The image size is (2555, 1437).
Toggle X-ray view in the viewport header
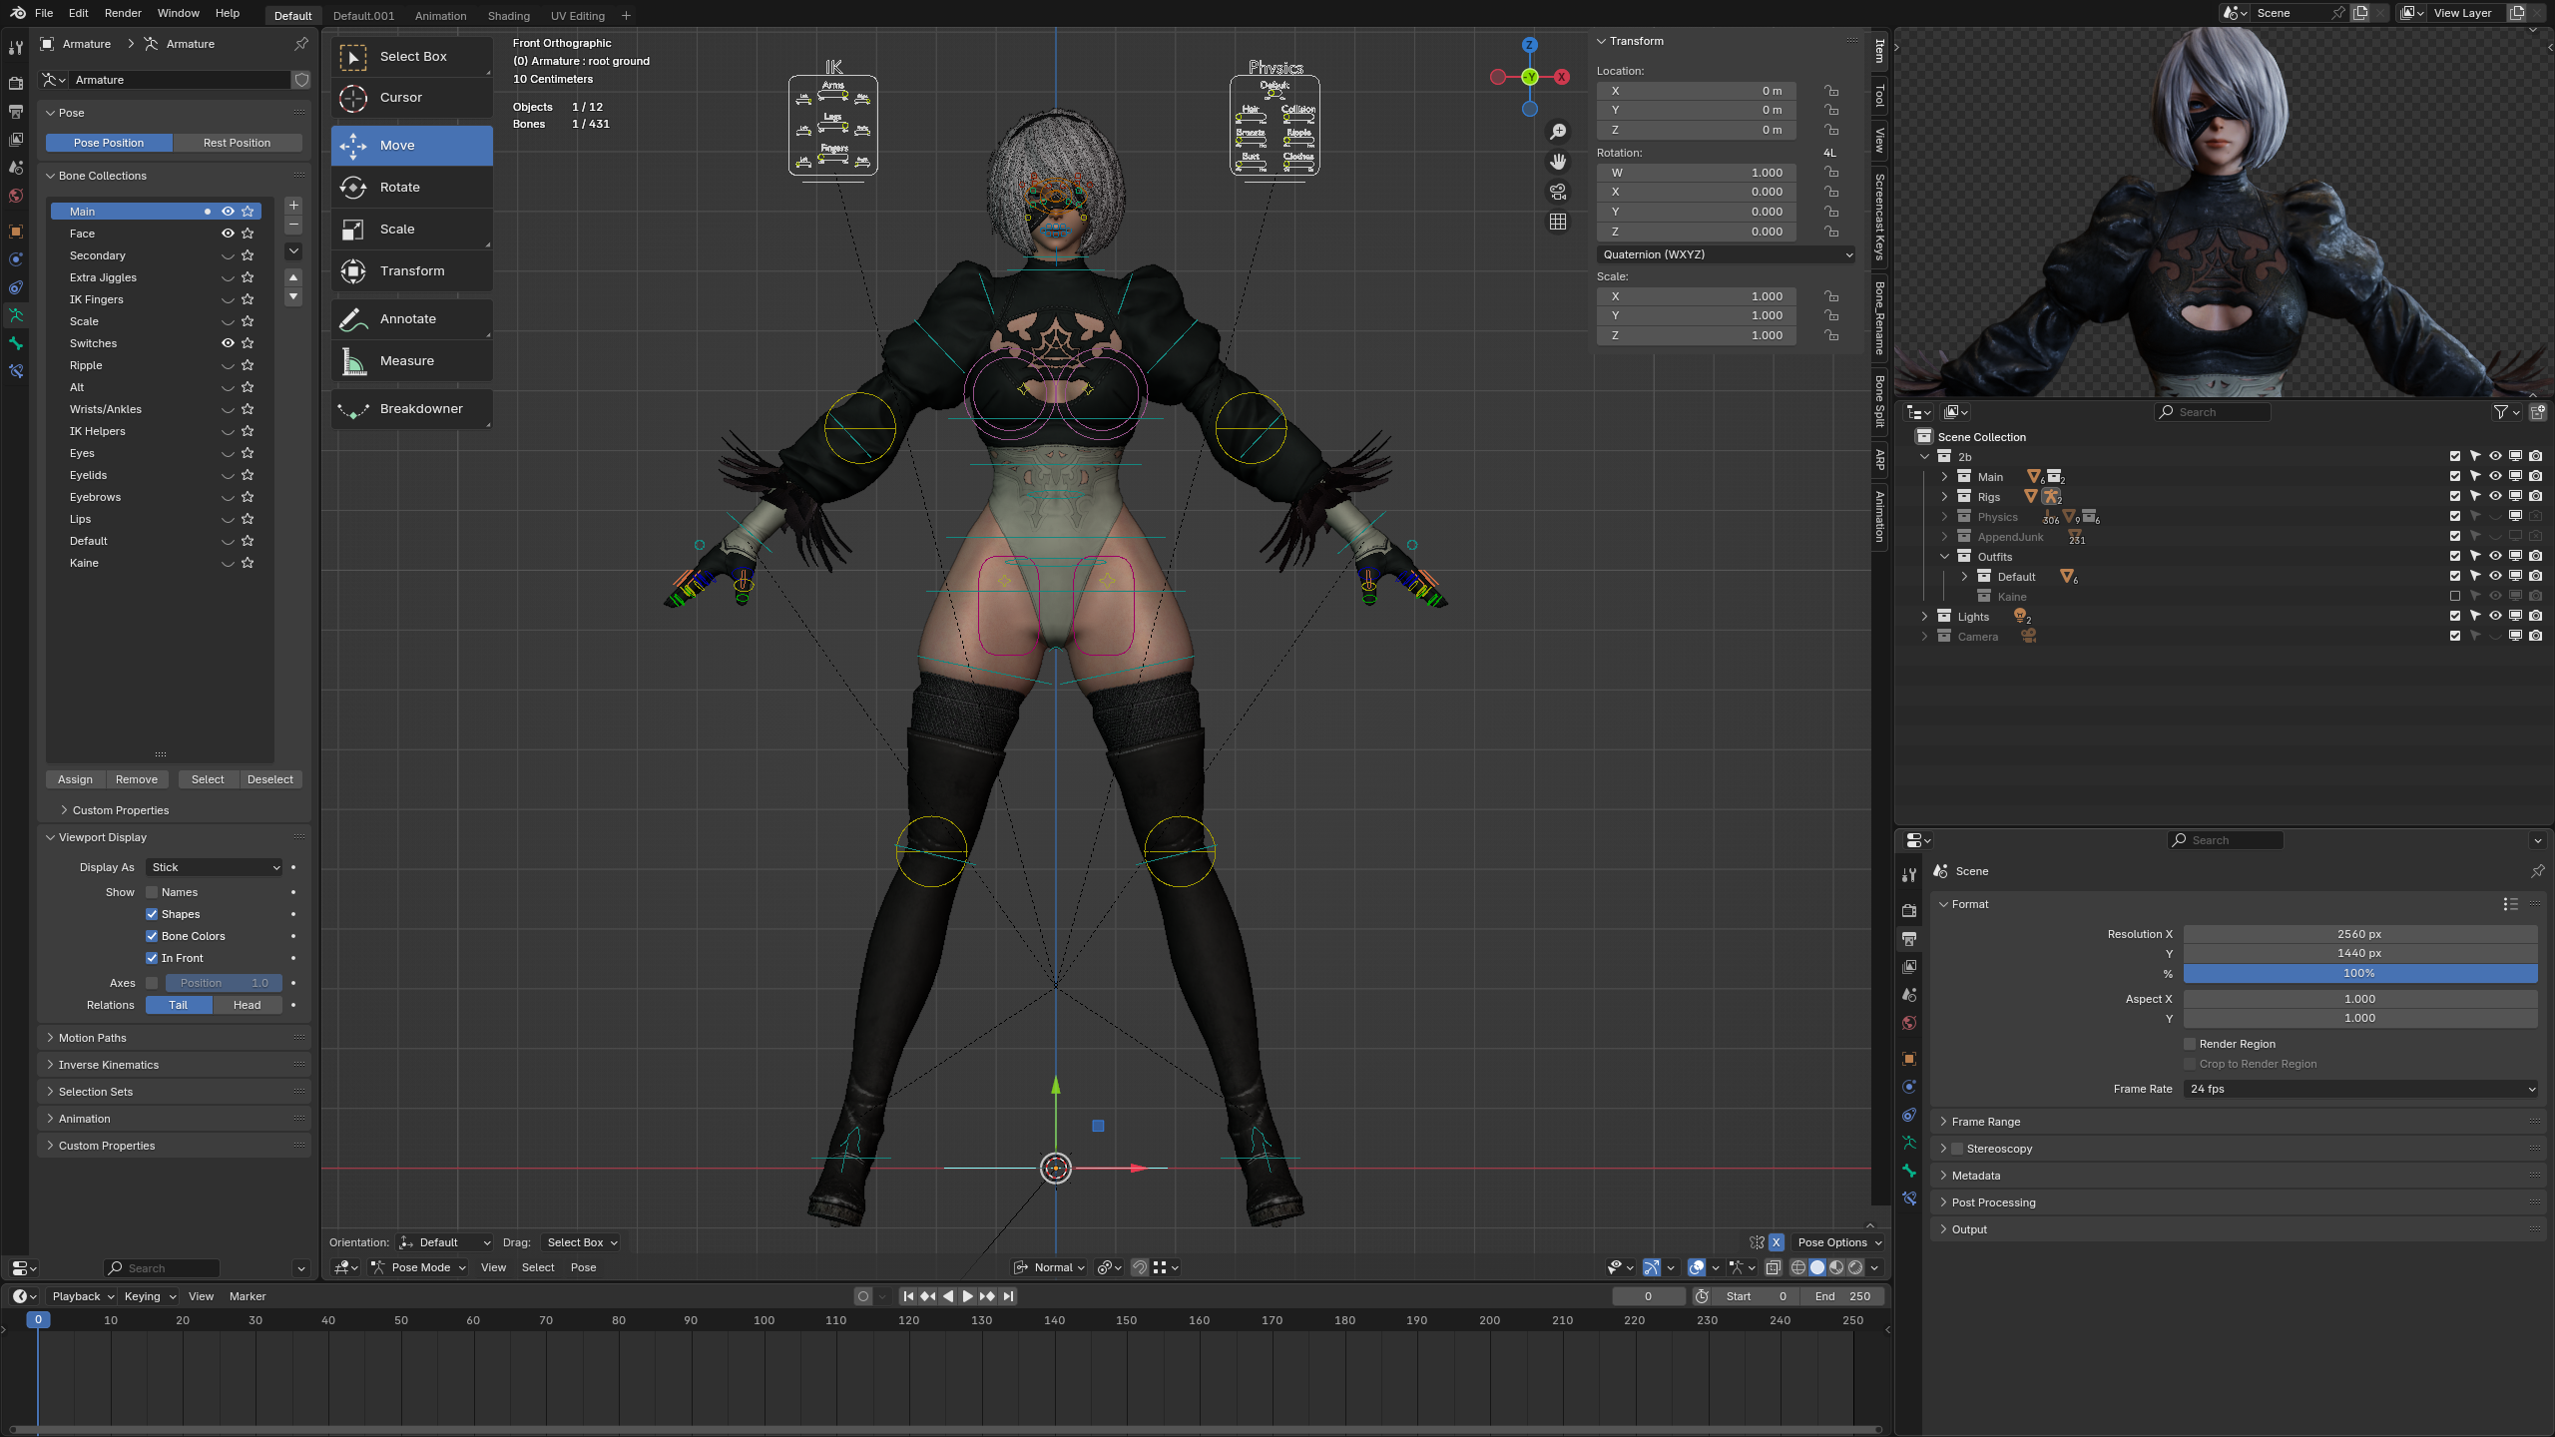1774,1267
